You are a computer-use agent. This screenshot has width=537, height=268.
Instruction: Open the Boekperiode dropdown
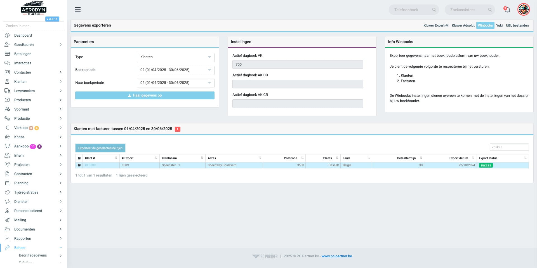pos(175,70)
